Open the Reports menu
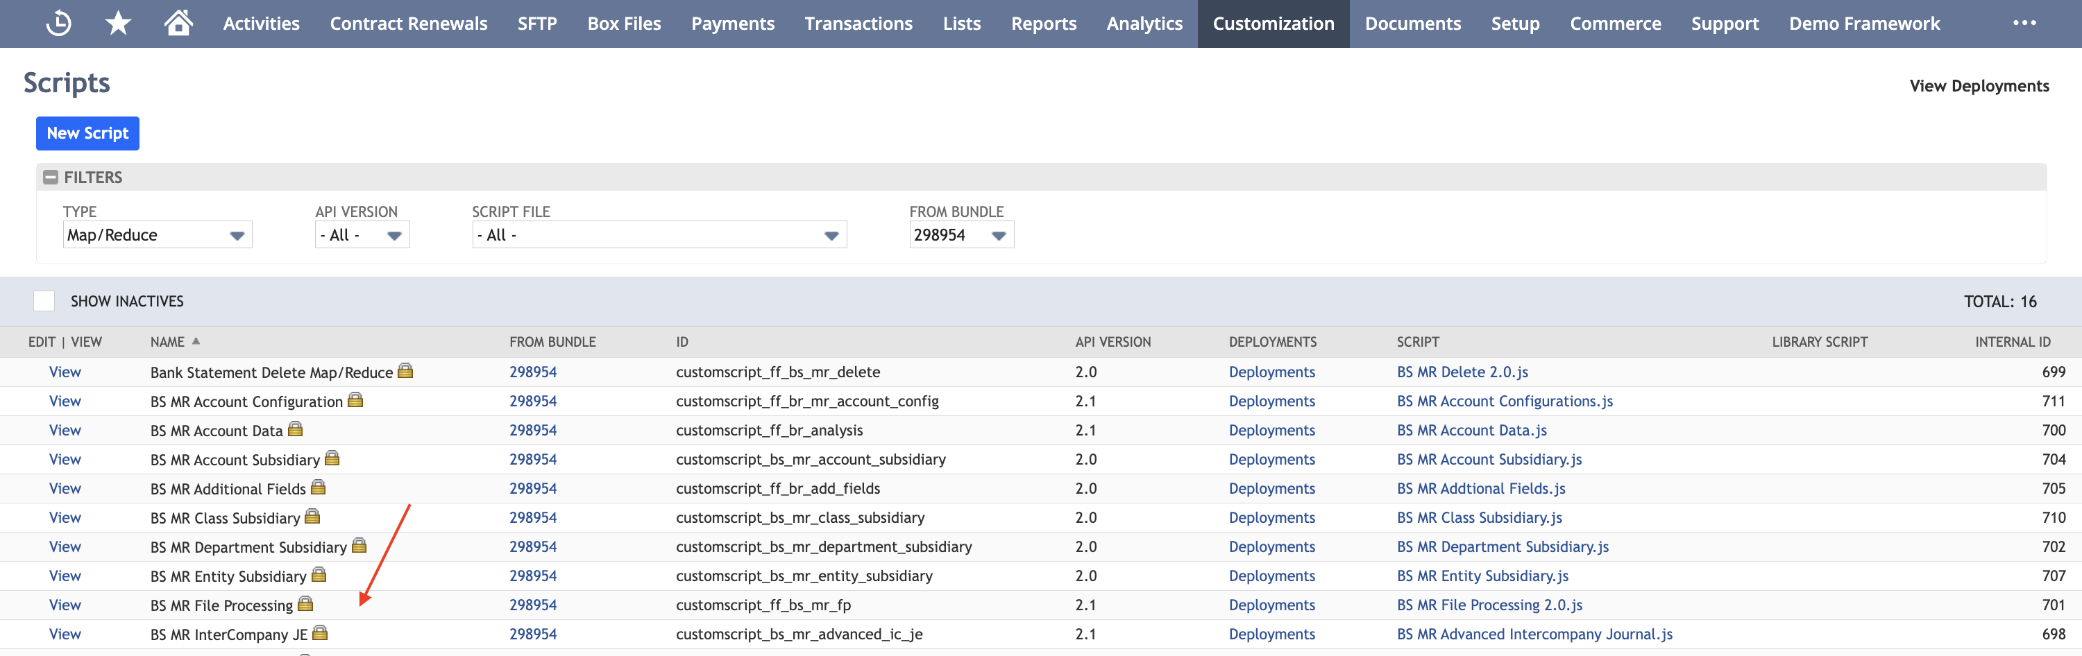Screen dimensions: 2082x656 tap(1043, 24)
